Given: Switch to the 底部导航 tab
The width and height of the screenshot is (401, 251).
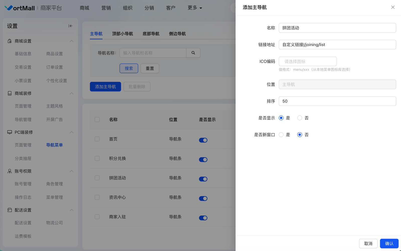Looking at the screenshot, I should coord(151,34).
